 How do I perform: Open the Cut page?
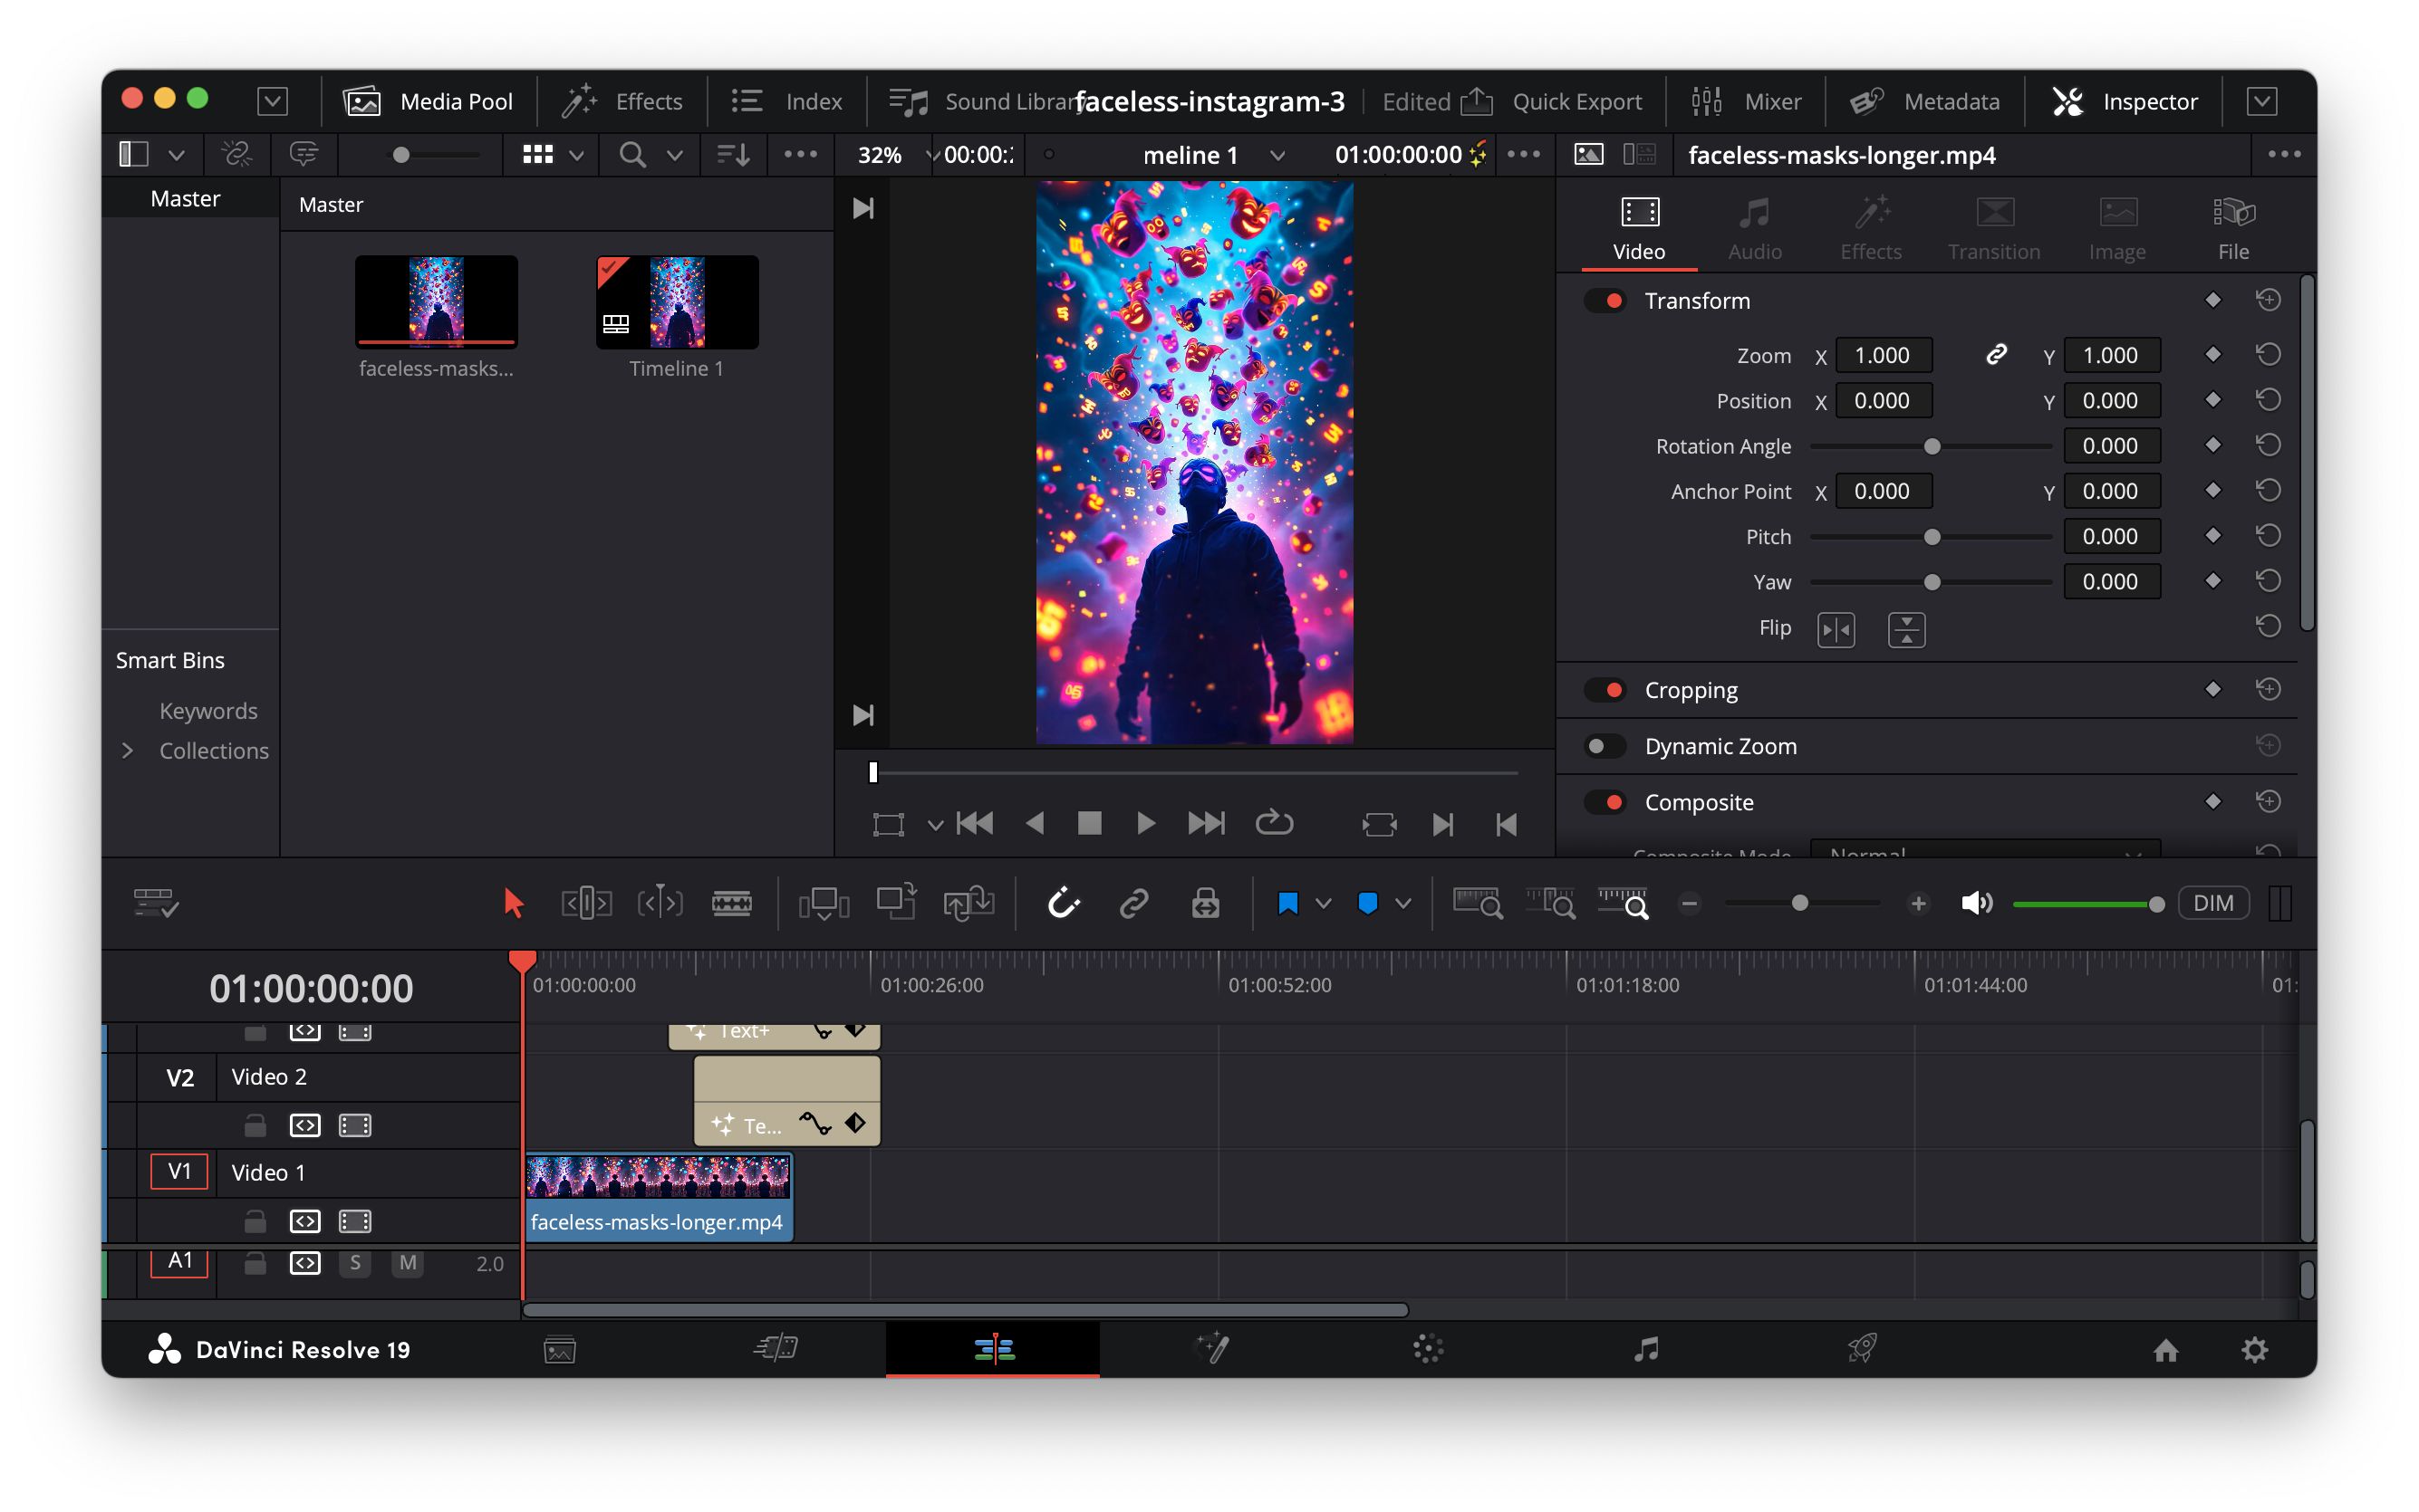click(x=776, y=1350)
